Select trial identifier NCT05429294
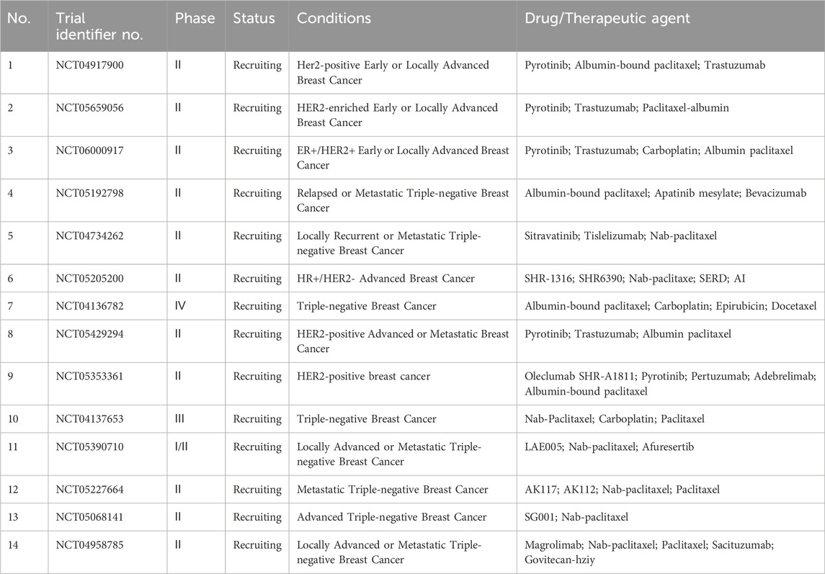Screen dimensions: 825x574 pos(90,334)
